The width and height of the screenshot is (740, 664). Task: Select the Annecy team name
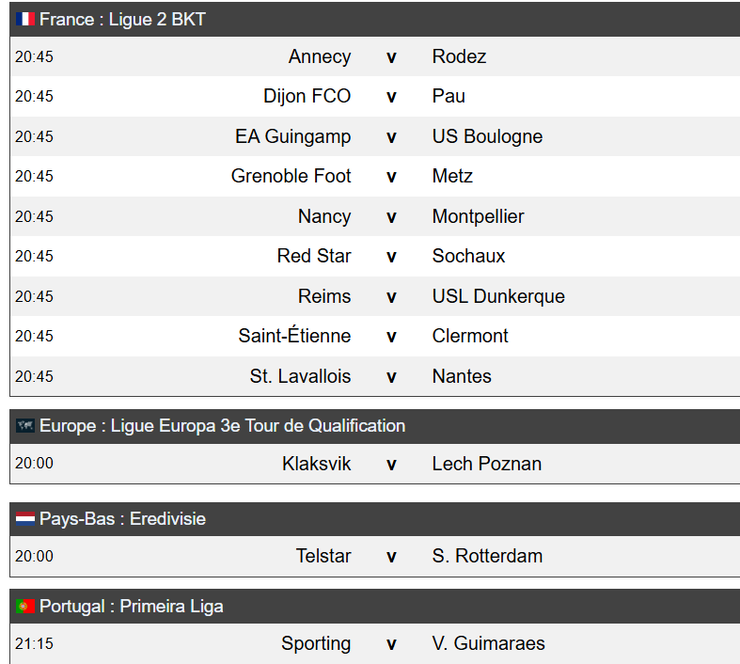point(320,56)
